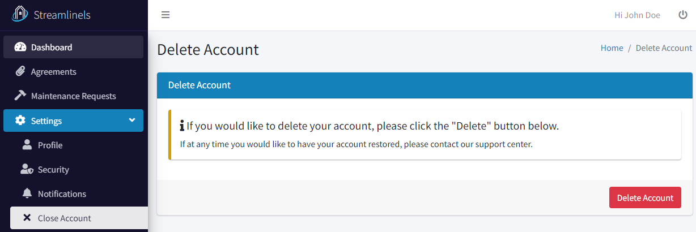Open the Agreements menu item
This screenshot has height=232, width=696.
[x=74, y=71]
